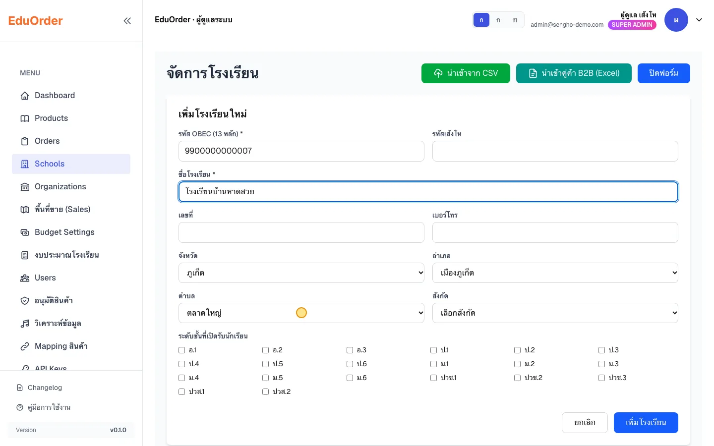Open คู่มือการใช้งาน help icon

click(20, 407)
